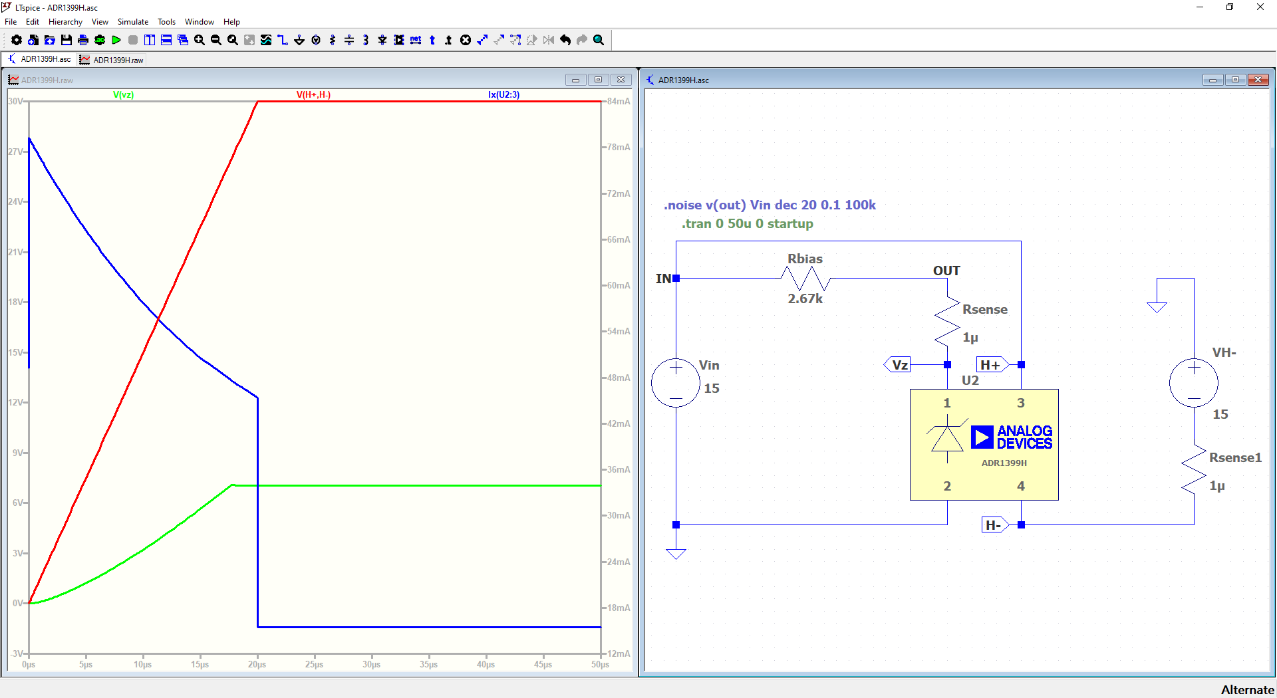Select the Ground placement tool

[299, 40]
